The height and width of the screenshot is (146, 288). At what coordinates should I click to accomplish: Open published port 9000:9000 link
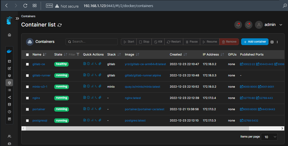click(x=248, y=87)
